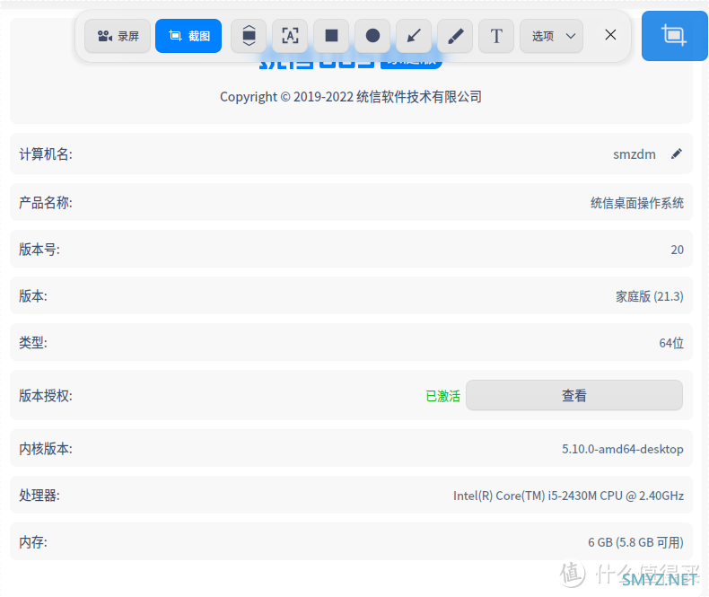Select the text annotation tool
The width and height of the screenshot is (709, 597).
[x=496, y=36]
